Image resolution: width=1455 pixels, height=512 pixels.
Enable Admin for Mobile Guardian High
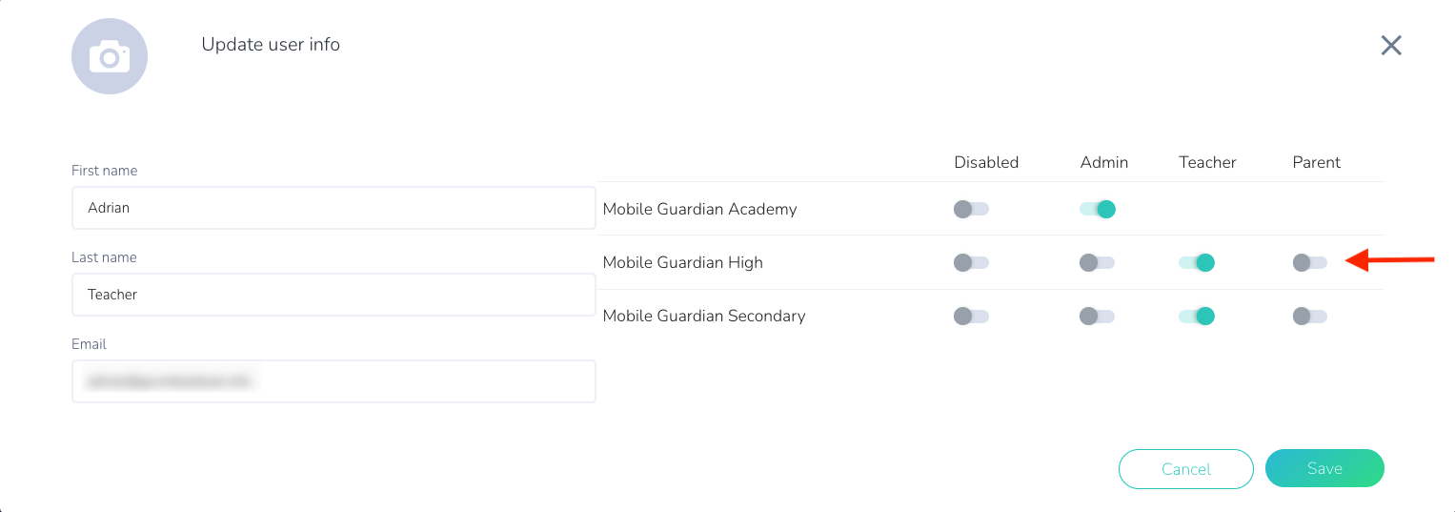[x=1097, y=262]
